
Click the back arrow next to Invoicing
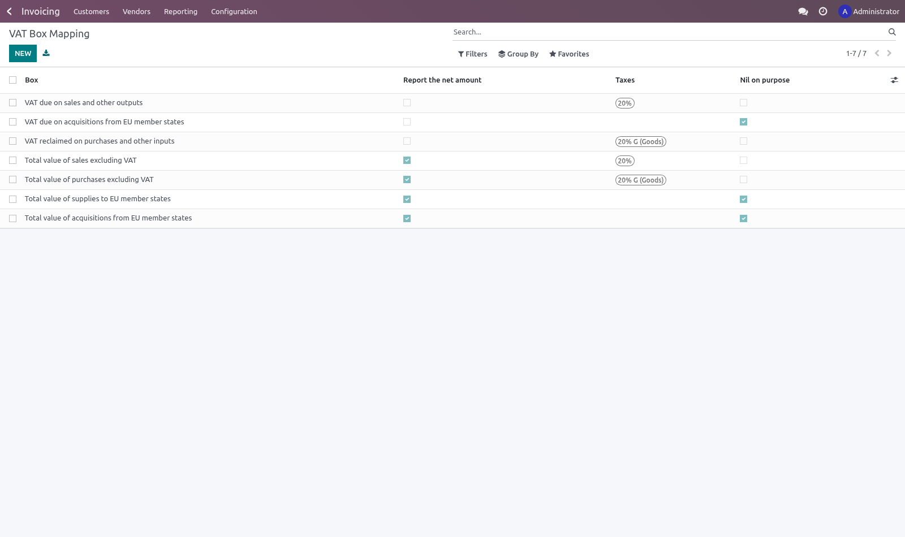pos(9,11)
